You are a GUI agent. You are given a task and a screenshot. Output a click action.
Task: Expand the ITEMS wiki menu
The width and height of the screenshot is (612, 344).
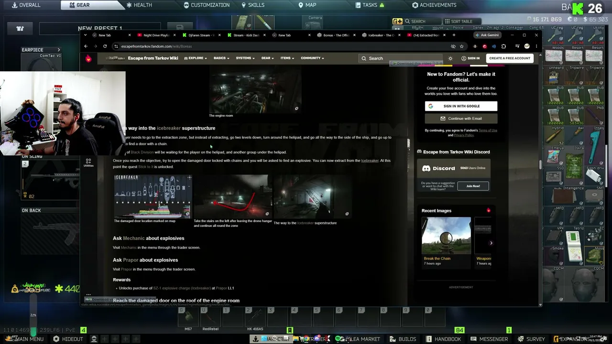click(287, 58)
